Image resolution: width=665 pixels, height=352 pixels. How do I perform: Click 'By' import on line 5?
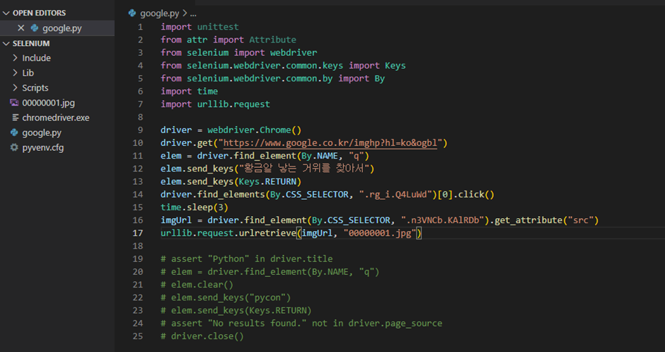380,79
